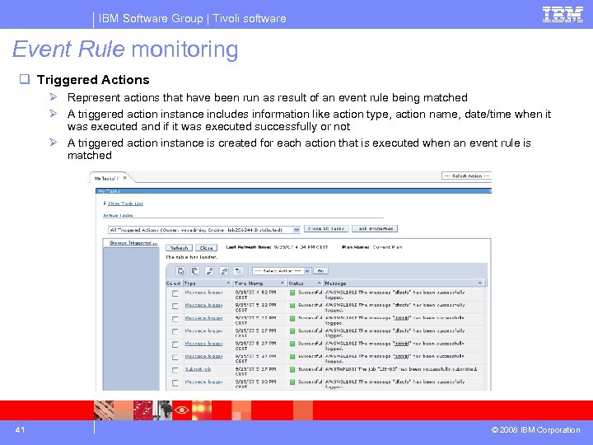593x445 pixels.
Task: Click the Go button
Action: coord(320,271)
